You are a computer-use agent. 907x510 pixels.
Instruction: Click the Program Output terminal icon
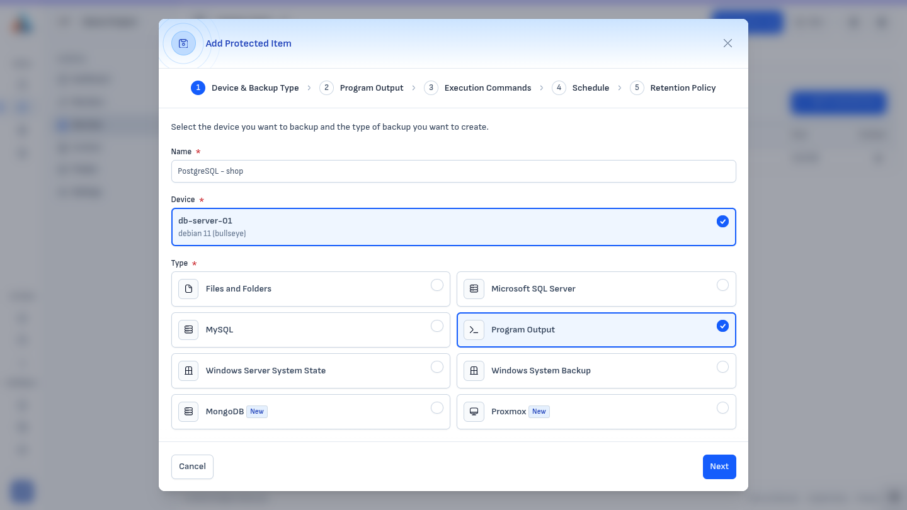(x=474, y=330)
